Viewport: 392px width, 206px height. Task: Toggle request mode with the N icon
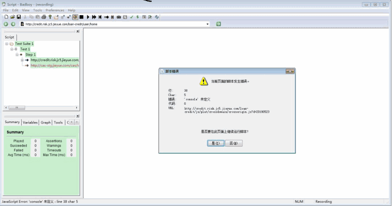coord(113,17)
